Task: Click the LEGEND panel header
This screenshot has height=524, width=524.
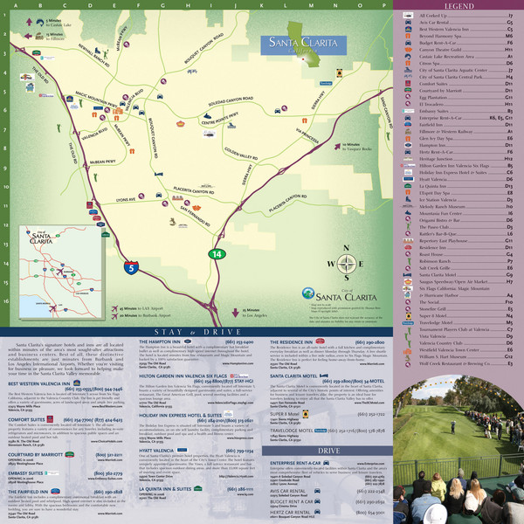Action: coord(458,6)
